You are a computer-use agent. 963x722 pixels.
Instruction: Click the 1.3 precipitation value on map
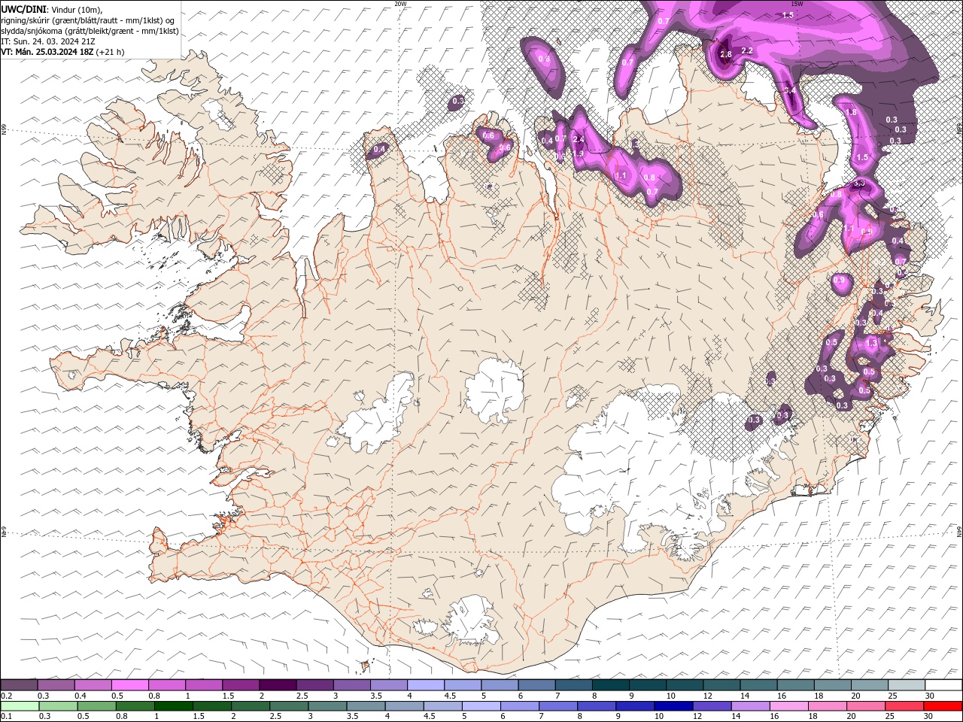tap(872, 342)
